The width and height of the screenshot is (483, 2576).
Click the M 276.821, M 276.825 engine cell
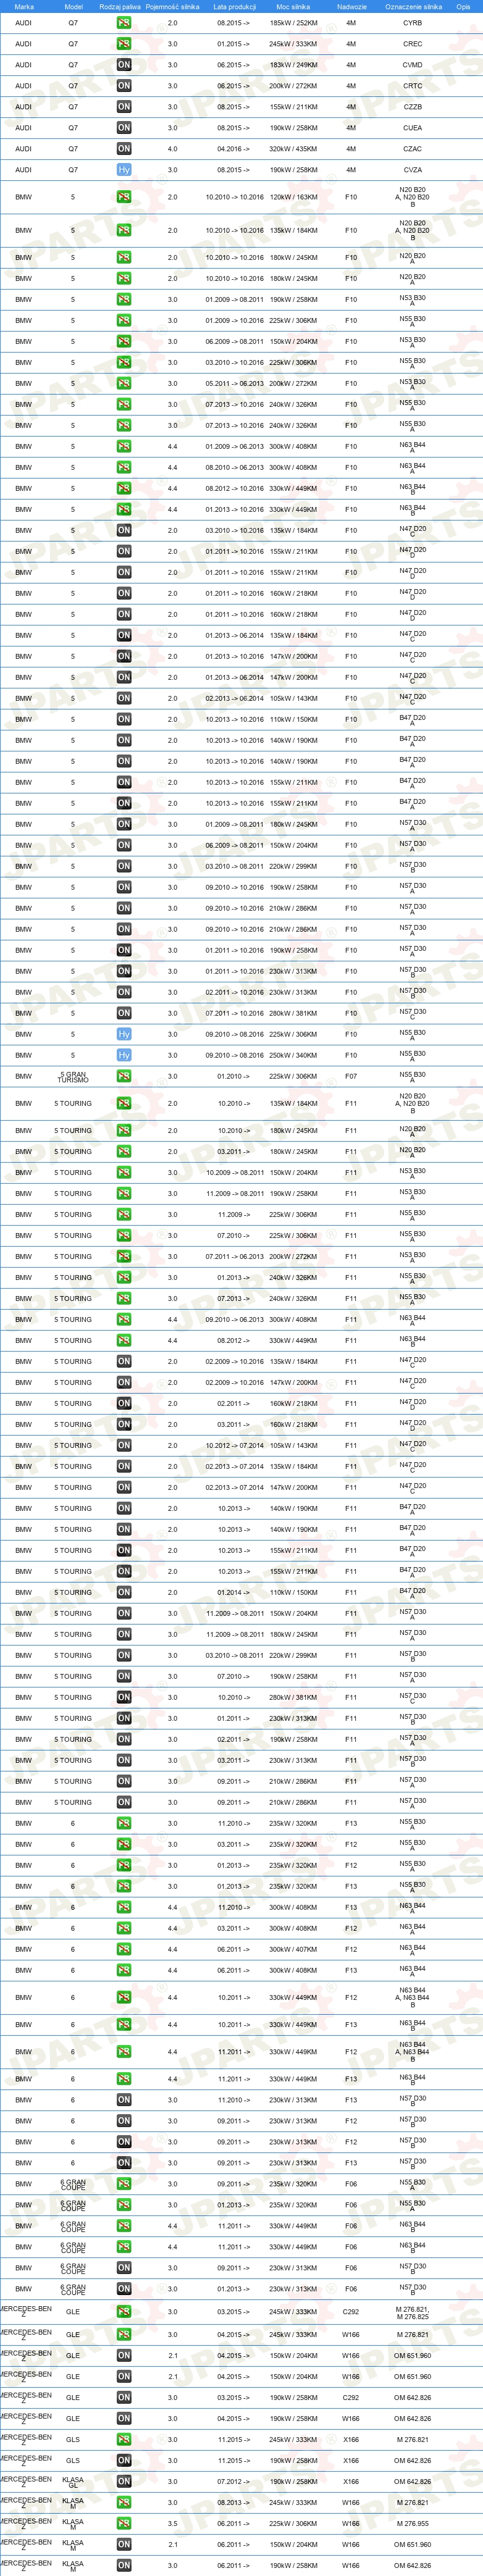413,2312
